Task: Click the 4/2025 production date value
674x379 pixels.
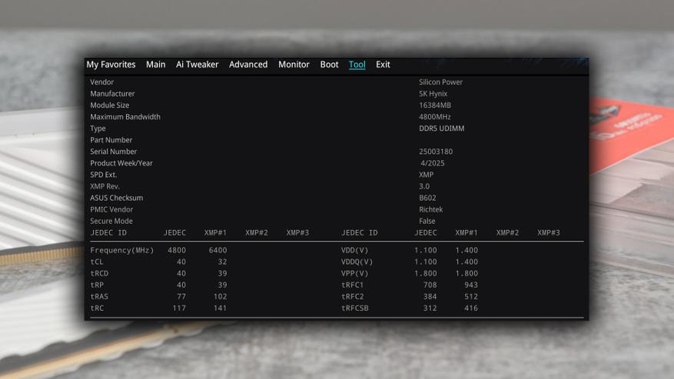Action: point(433,164)
